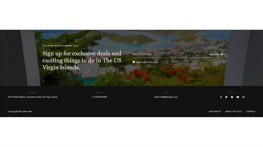Check the Privacy Policy agreement checkbox
Viewport: 263px width, 147px height.
pyautogui.click(x=134, y=62)
